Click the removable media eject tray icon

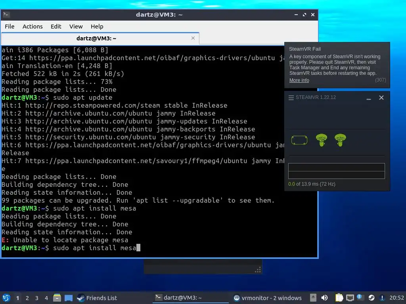click(313, 298)
